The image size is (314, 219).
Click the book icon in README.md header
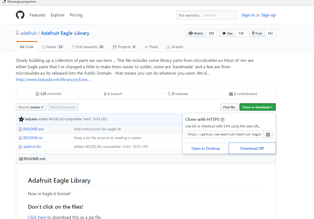(21, 159)
